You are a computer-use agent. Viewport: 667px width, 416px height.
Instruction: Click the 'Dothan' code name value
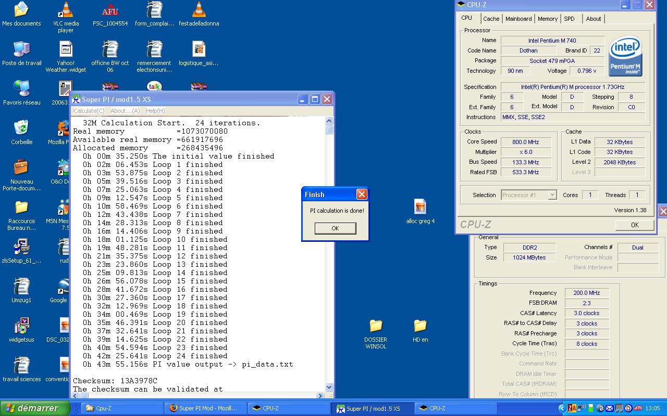[528, 50]
